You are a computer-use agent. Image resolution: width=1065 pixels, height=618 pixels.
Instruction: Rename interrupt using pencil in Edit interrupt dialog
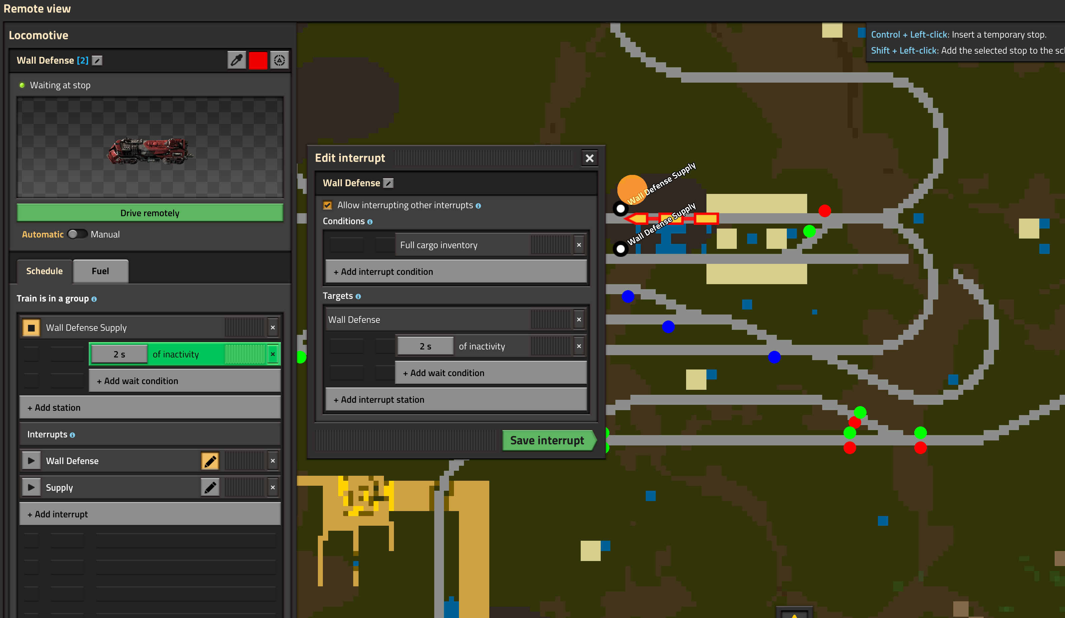pos(388,183)
